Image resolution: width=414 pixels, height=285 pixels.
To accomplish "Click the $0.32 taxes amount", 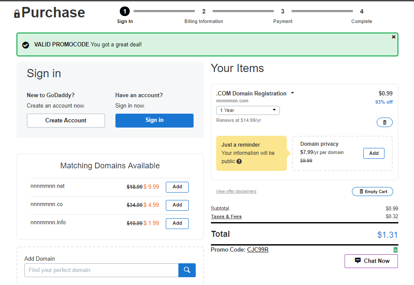I will (x=392, y=216).
